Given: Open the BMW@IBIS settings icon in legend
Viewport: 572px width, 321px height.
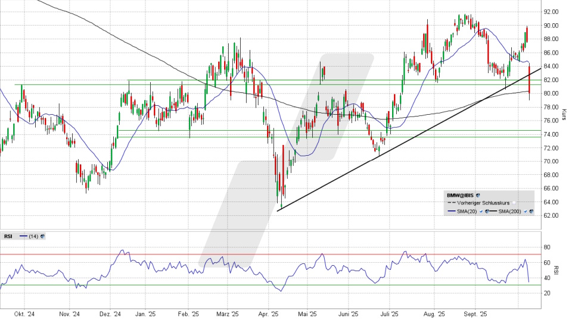Looking at the screenshot, I should [x=478, y=195].
